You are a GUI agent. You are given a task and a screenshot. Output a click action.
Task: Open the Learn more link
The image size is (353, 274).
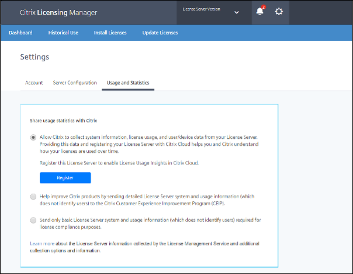click(x=42, y=244)
